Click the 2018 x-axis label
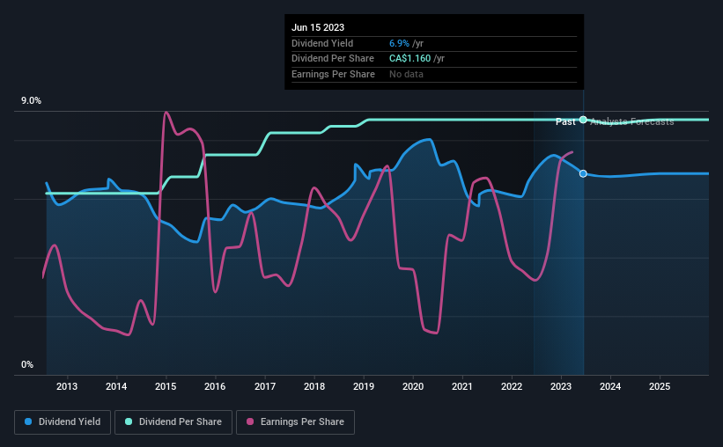 pos(314,386)
